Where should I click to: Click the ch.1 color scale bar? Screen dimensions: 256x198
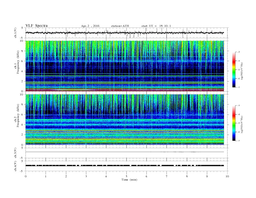point(234,70)
